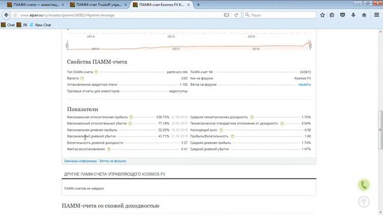The image size is (383, 215).
Task: Save page to Pocket
Action: (342, 15)
